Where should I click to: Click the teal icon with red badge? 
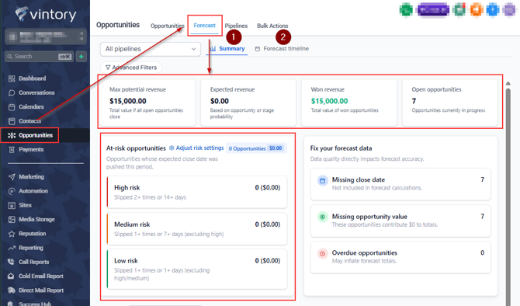click(459, 9)
